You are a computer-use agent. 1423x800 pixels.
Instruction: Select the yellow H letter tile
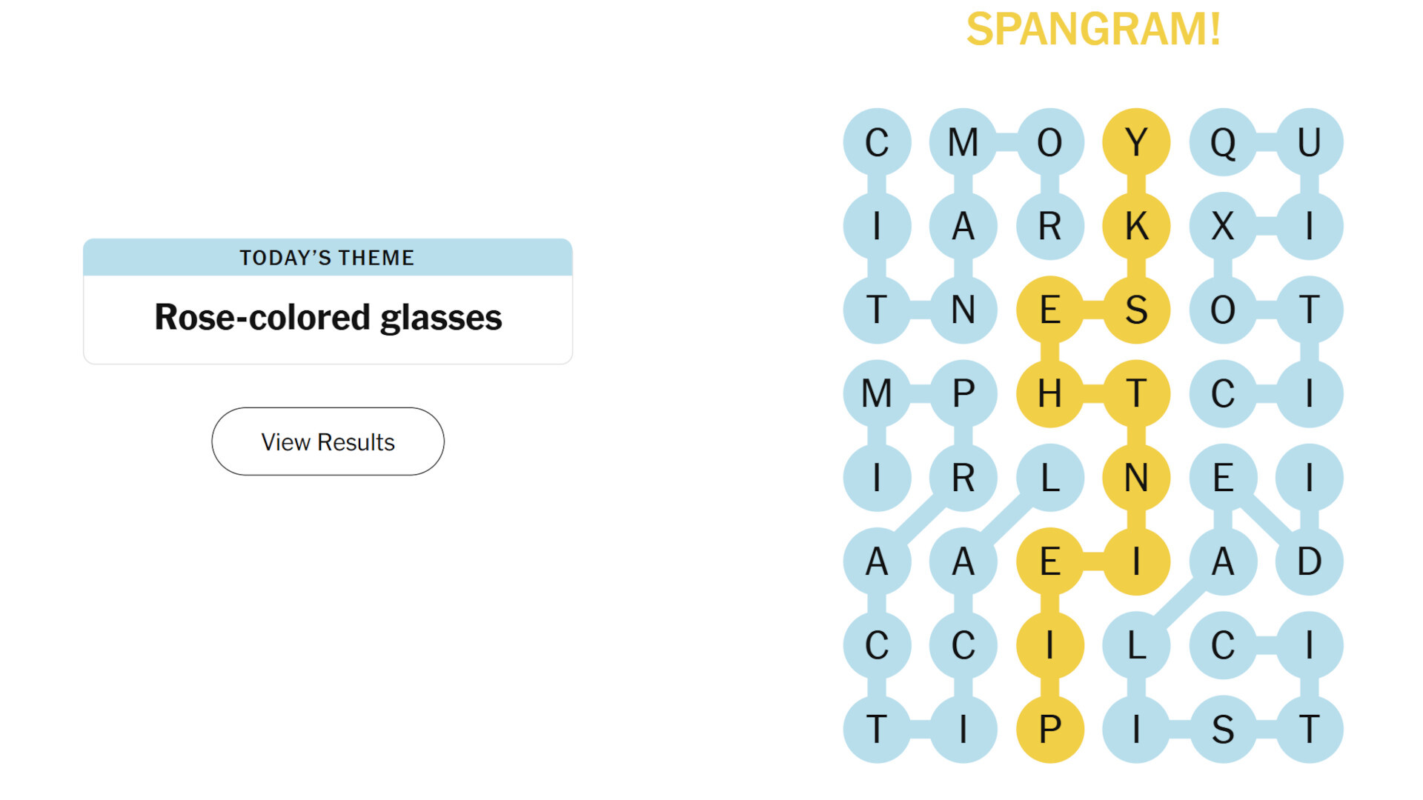[1049, 393]
